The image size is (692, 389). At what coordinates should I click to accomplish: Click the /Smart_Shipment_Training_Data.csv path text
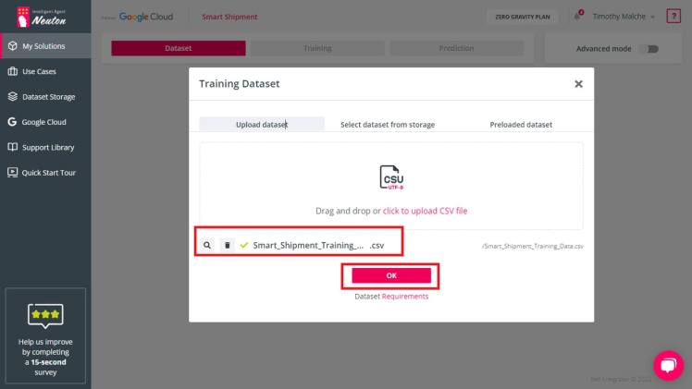(533, 246)
